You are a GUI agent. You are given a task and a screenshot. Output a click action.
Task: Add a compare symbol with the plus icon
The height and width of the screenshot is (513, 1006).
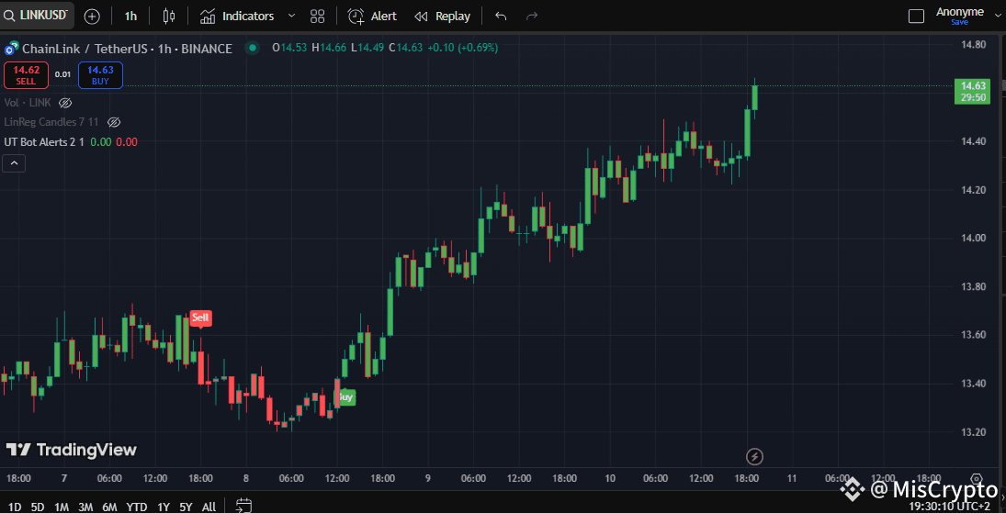click(92, 17)
